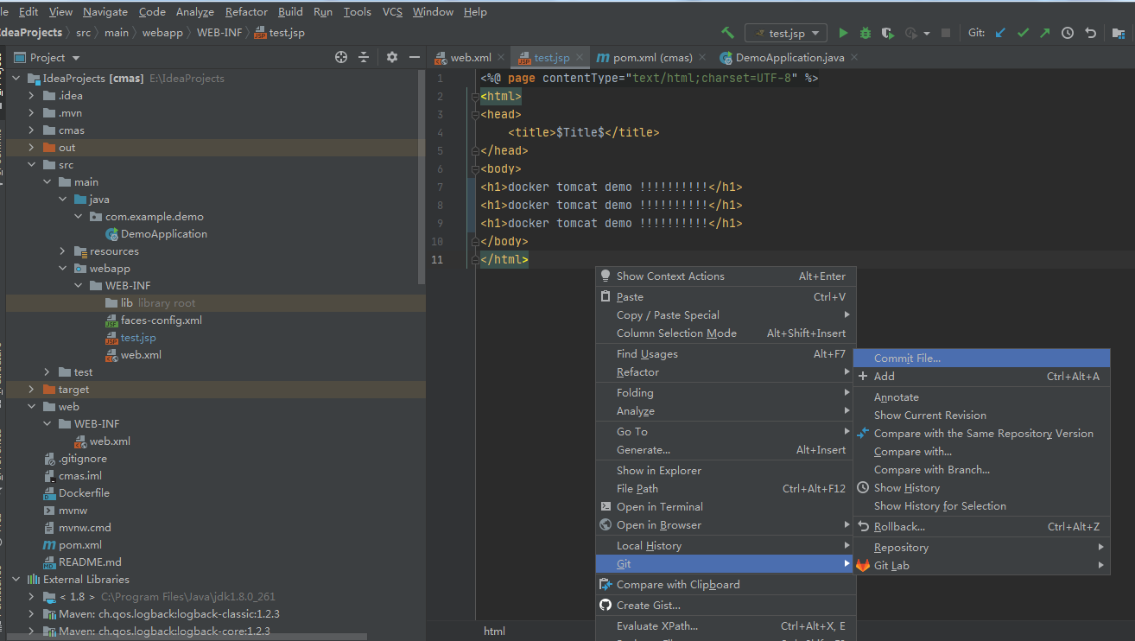The image size is (1135, 641).
Task: Open the test.jsp run configuration dropdown
Action: click(786, 33)
